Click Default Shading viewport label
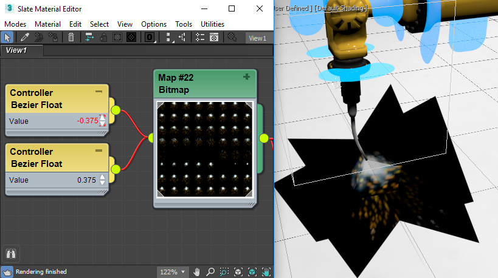Image resolution: width=498 pixels, height=278 pixels. (341, 8)
